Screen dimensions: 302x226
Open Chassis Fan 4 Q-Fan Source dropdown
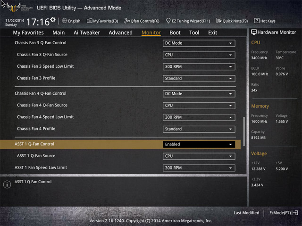tap(199, 105)
